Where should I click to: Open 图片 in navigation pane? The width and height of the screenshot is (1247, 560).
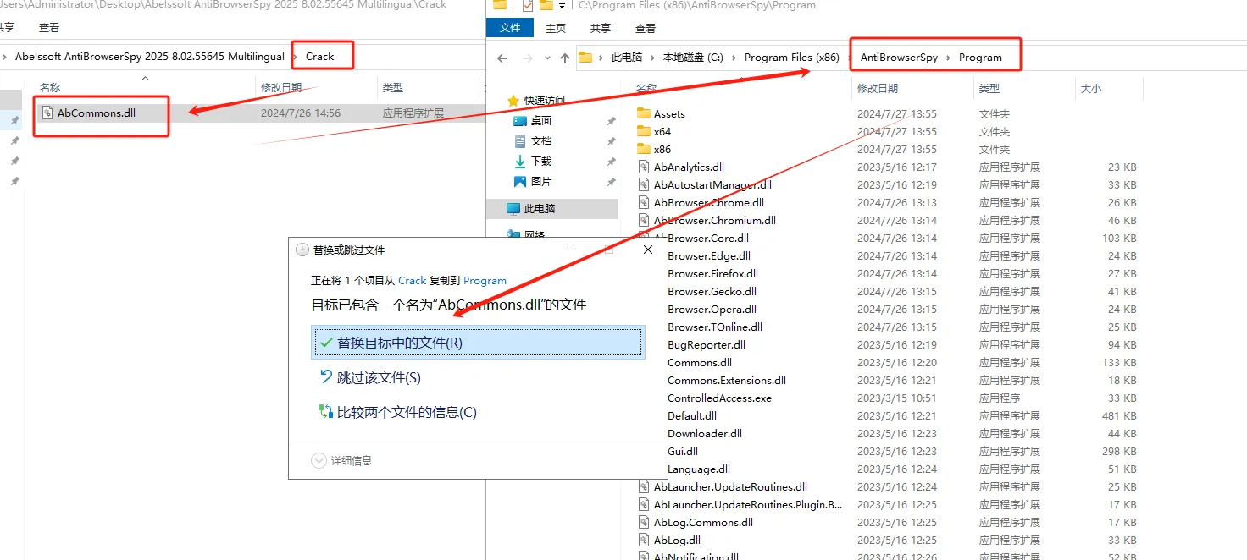pyautogui.click(x=541, y=182)
